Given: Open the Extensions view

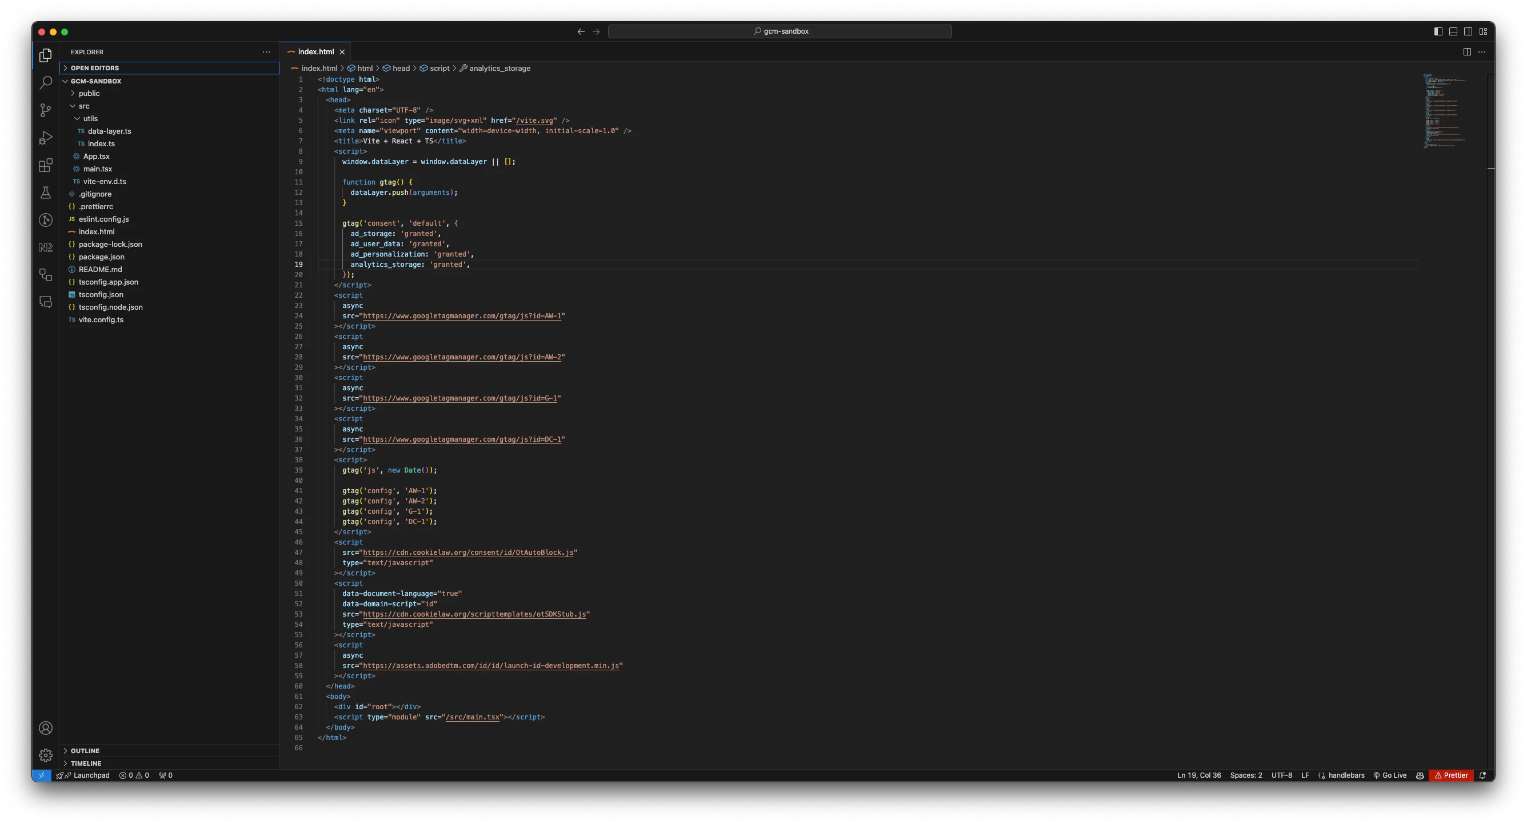Looking at the screenshot, I should tap(46, 165).
